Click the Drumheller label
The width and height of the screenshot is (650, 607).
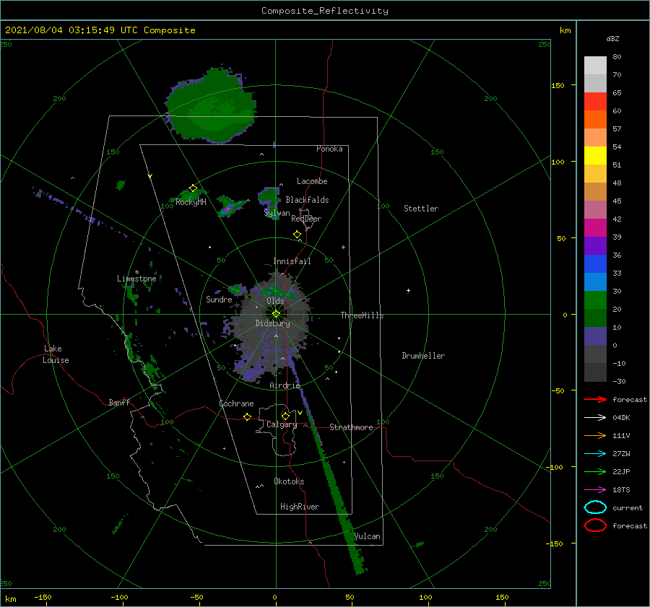[x=423, y=356]
